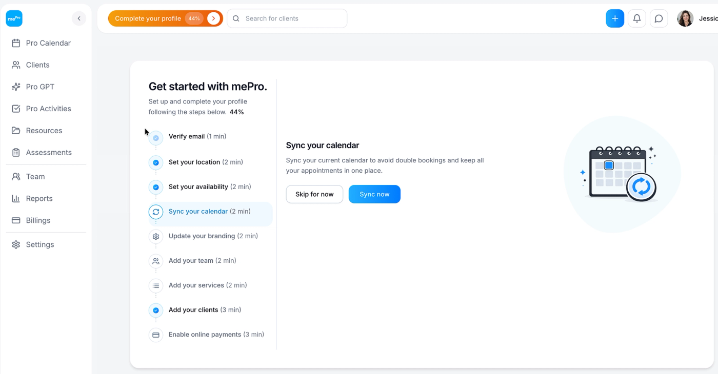Click the 44% profile progress badge
The width and height of the screenshot is (718, 374).
click(x=194, y=18)
